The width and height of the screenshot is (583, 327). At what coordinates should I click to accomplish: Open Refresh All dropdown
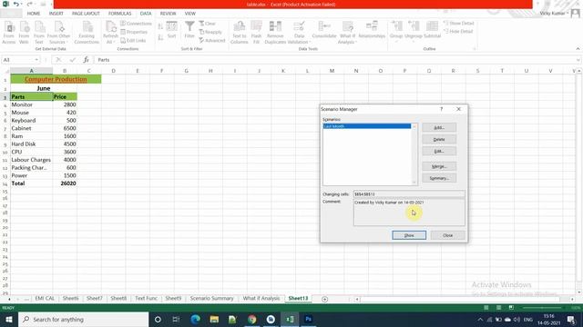[110, 33]
